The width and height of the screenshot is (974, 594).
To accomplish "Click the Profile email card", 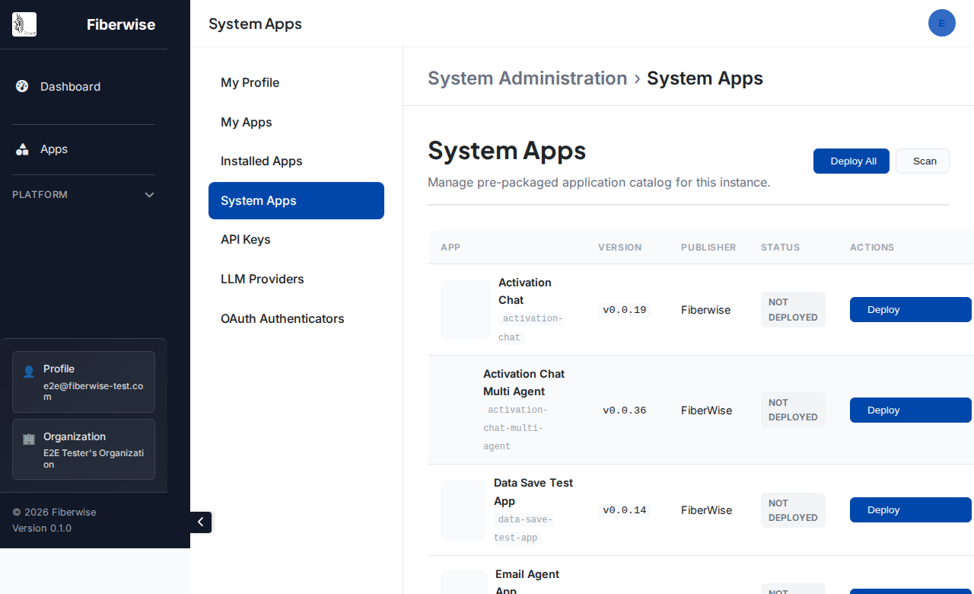I will [x=84, y=382].
